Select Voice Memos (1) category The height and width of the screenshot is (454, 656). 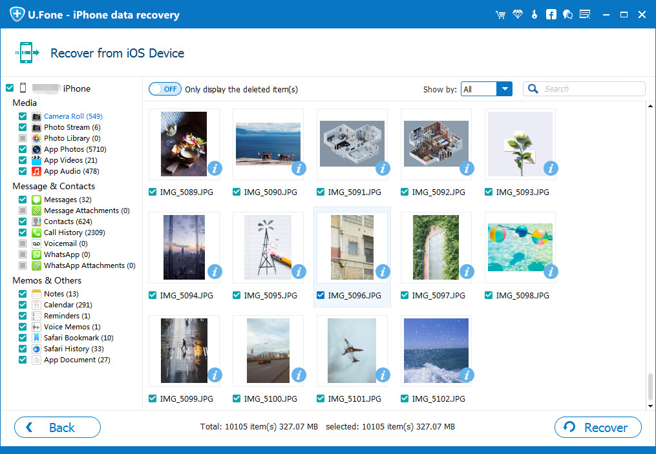click(72, 327)
